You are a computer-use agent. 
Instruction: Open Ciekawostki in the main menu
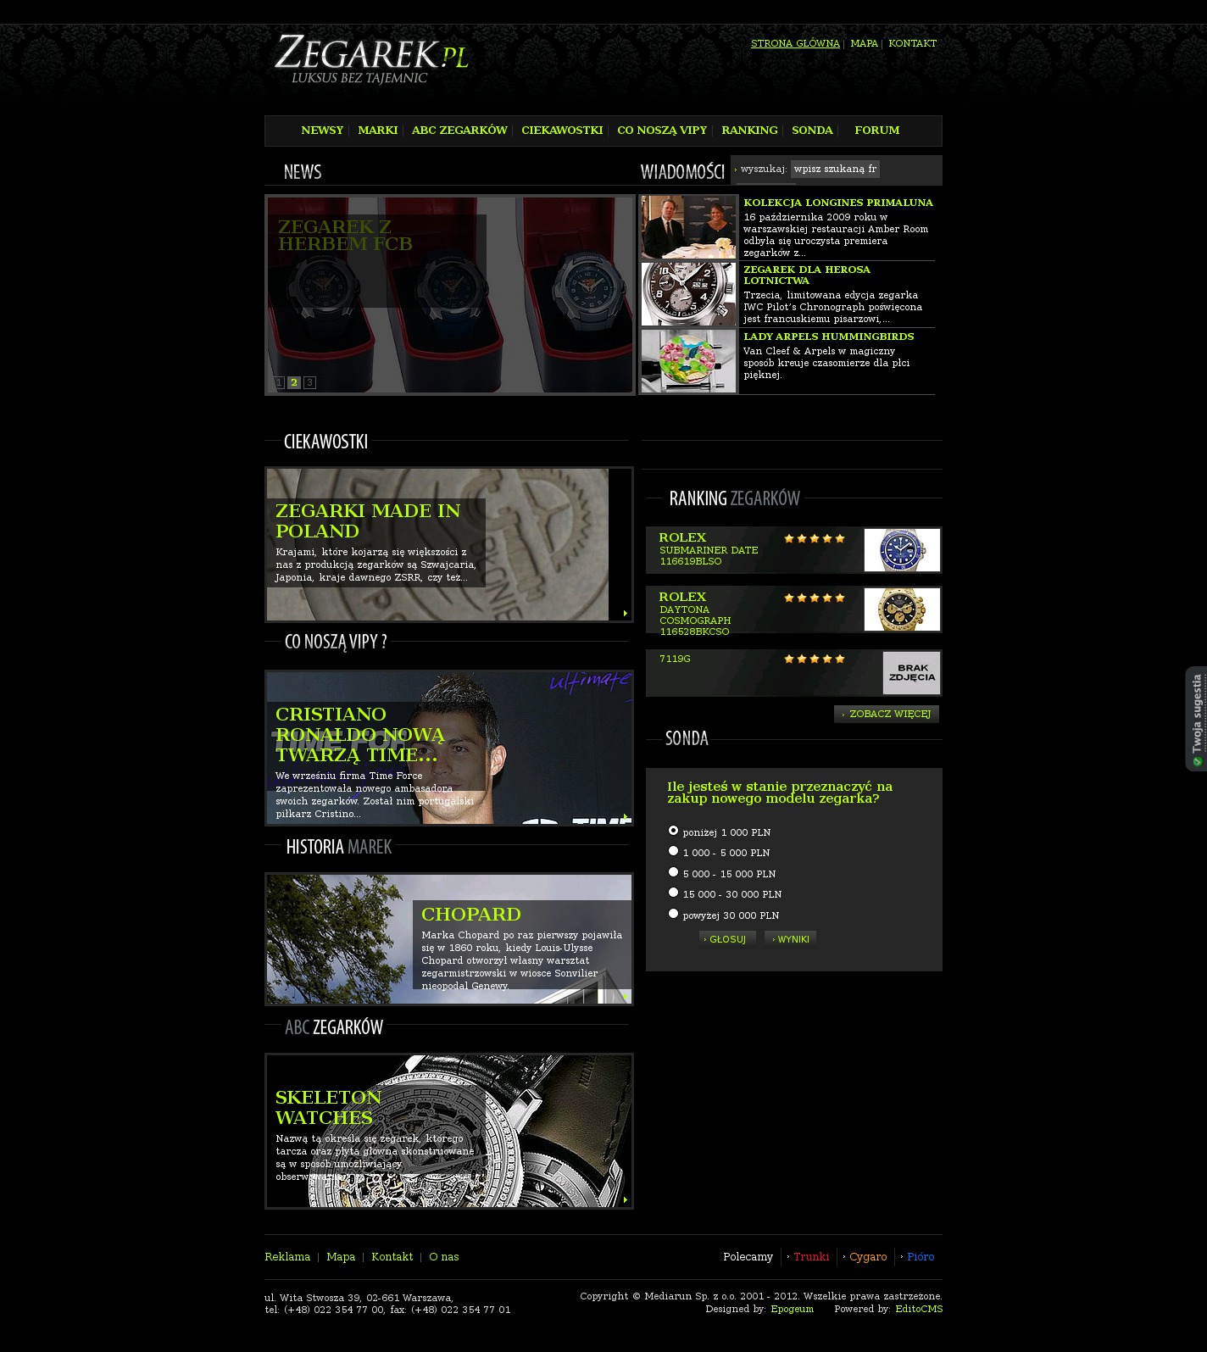[562, 131]
